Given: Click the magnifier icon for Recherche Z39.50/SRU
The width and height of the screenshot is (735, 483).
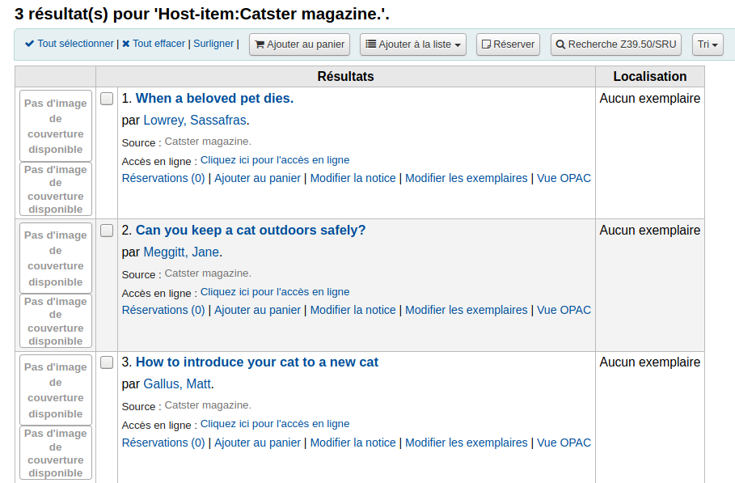Looking at the screenshot, I should pos(560,44).
